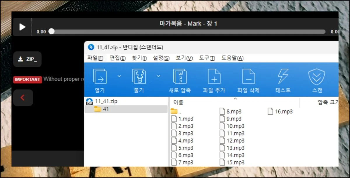Open dropdown arrow next to 풀기
Viewport: 350px width, 178px height.
click(158, 76)
